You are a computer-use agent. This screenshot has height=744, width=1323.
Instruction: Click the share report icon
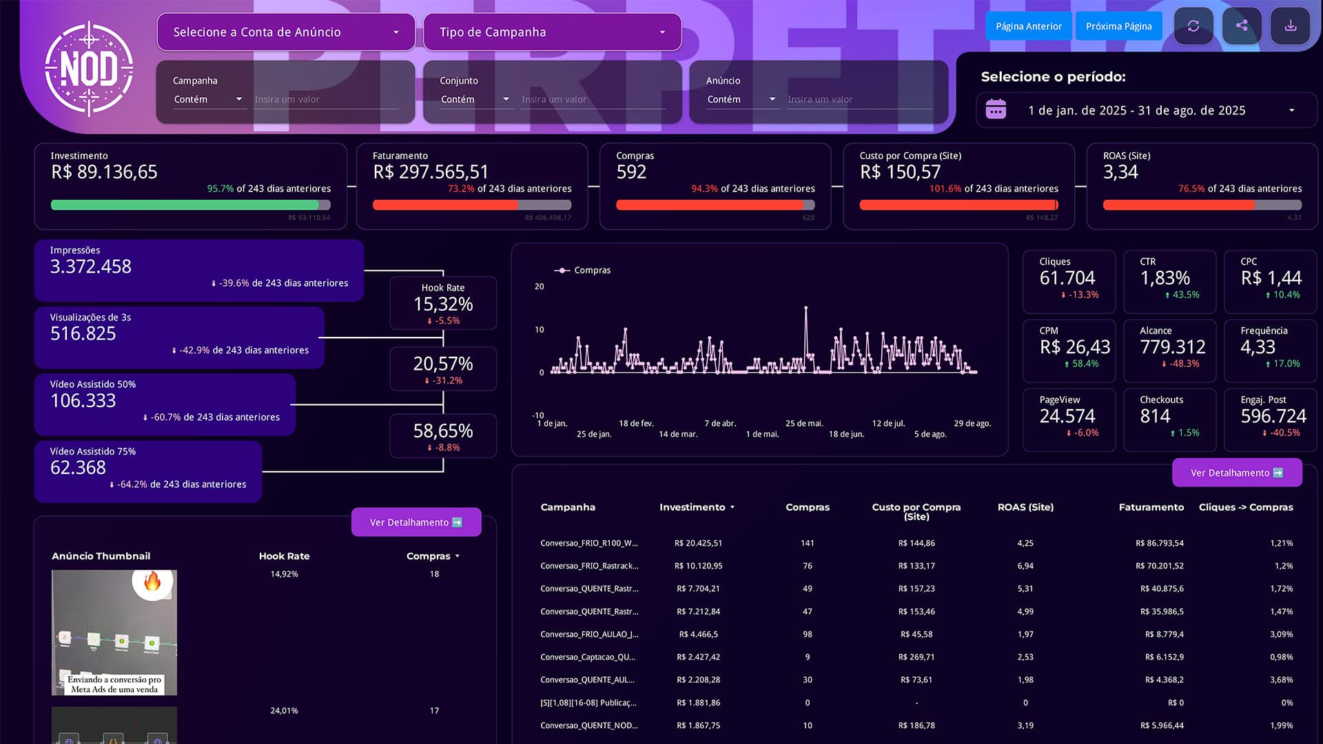(1242, 26)
